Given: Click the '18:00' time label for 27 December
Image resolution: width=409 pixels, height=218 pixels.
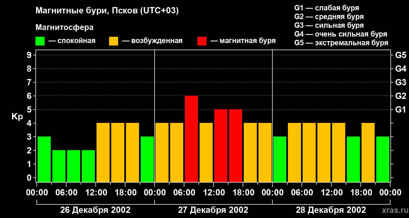Looking at the screenshot, I should point(243,193).
